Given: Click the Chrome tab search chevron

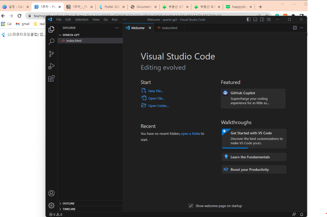Looking at the screenshot, I should coord(282,4).
